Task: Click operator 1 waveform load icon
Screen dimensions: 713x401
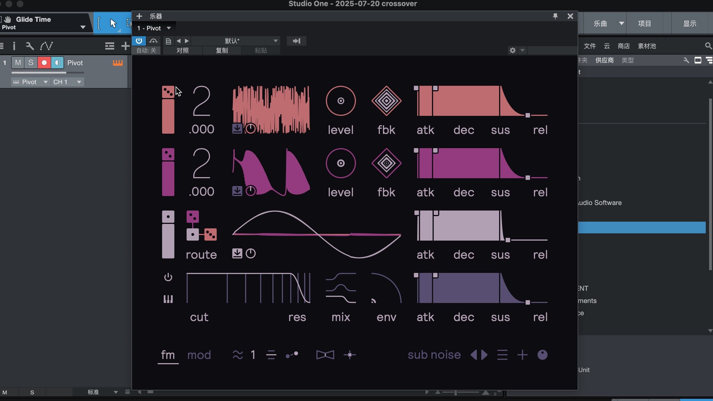Action: pyautogui.click(x=237, y=128)
